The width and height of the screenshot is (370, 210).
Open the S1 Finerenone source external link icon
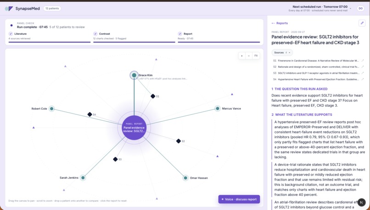[363, 61]
